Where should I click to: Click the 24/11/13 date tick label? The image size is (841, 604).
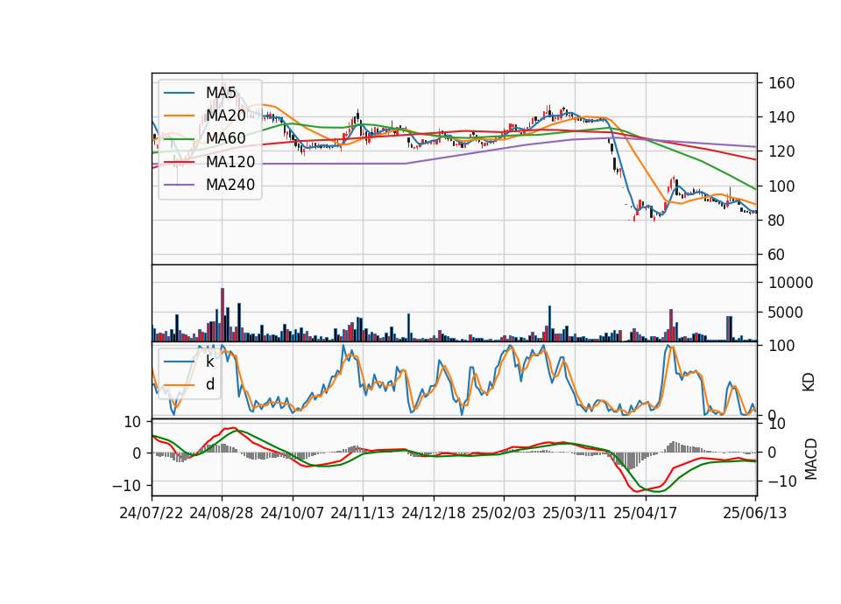pyautogui.click(x=363, y=513)
